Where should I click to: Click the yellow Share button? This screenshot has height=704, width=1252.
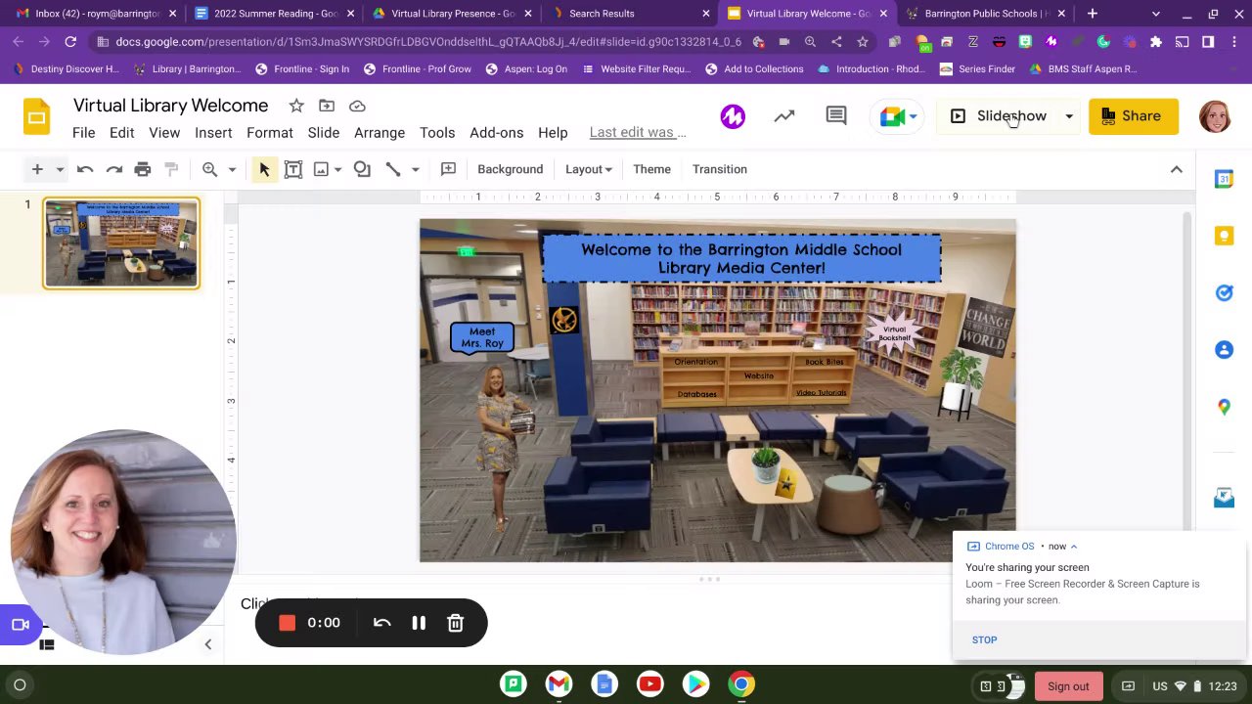click(1133, 116)
